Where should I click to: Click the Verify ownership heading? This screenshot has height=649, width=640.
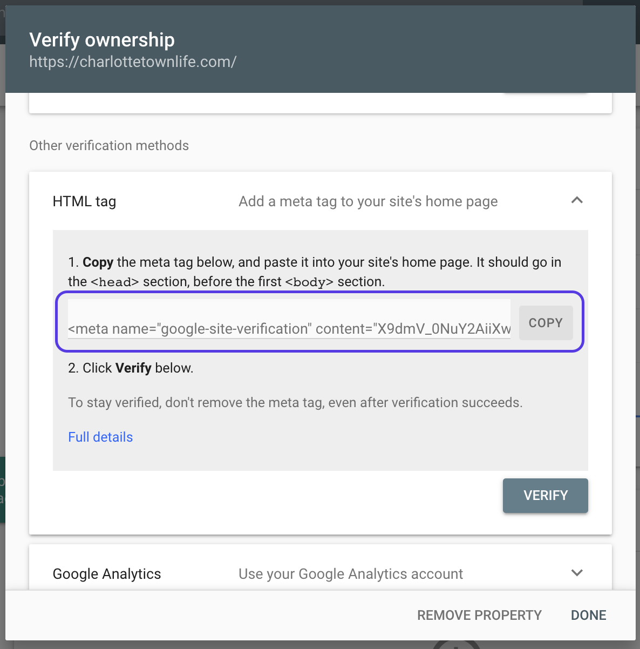point(102,40)
